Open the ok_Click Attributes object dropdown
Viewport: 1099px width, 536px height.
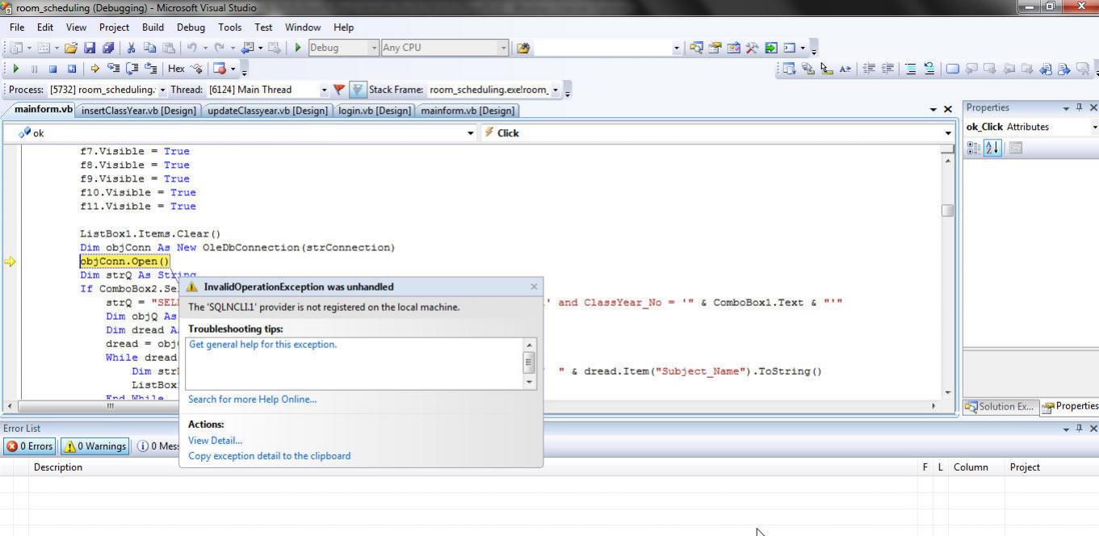(1094, 127)
